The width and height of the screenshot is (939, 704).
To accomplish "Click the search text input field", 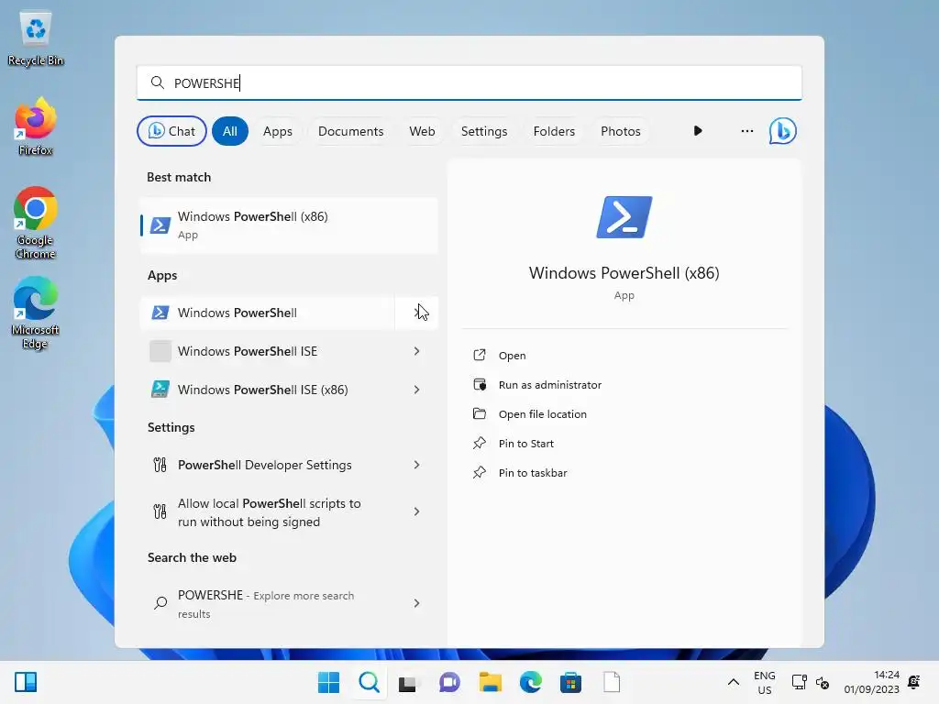I will pos(469,82).
